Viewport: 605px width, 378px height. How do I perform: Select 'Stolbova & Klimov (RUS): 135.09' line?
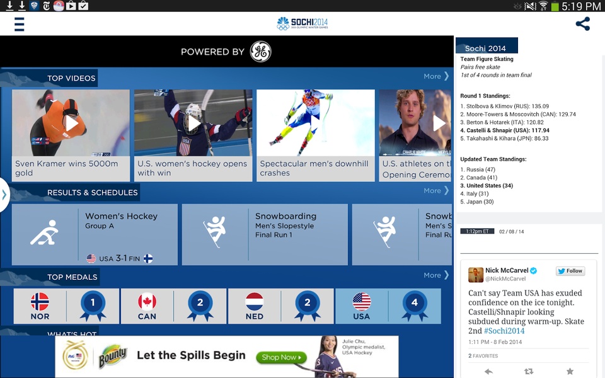pyautogui.click(x=504, y=106)
